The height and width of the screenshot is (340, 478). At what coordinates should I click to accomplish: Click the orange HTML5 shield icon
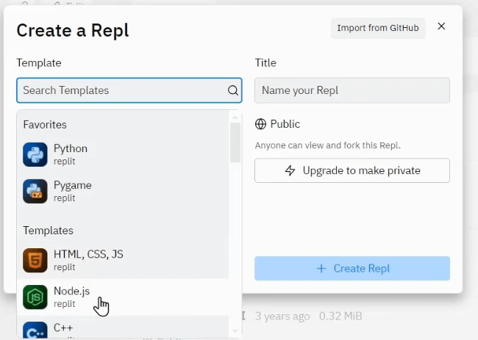pos(35,261)
